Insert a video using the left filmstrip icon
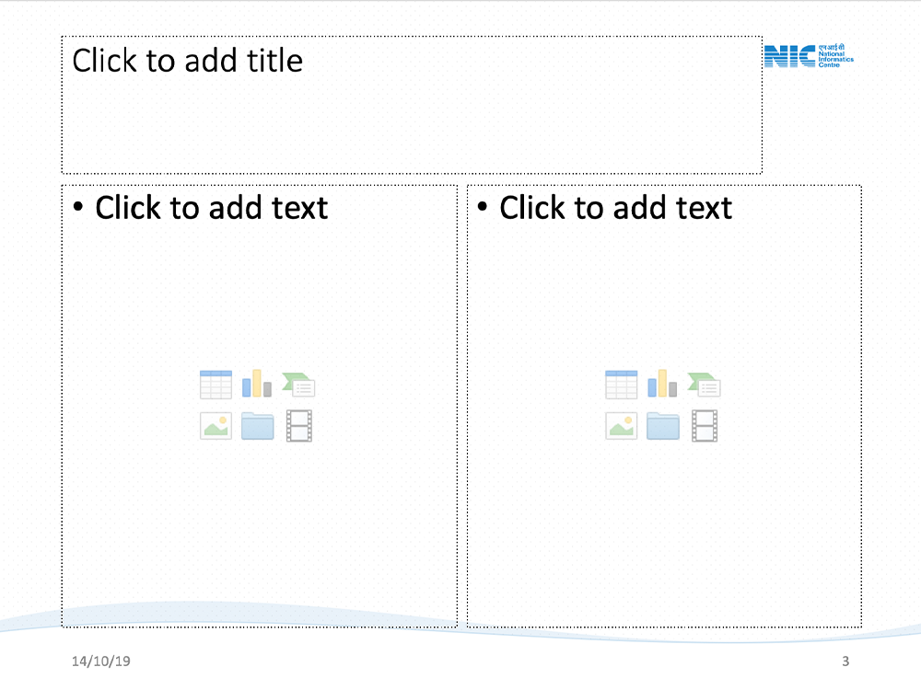Image resolution: width=921 pixels, height=690 pixels. tap(299, 426)
